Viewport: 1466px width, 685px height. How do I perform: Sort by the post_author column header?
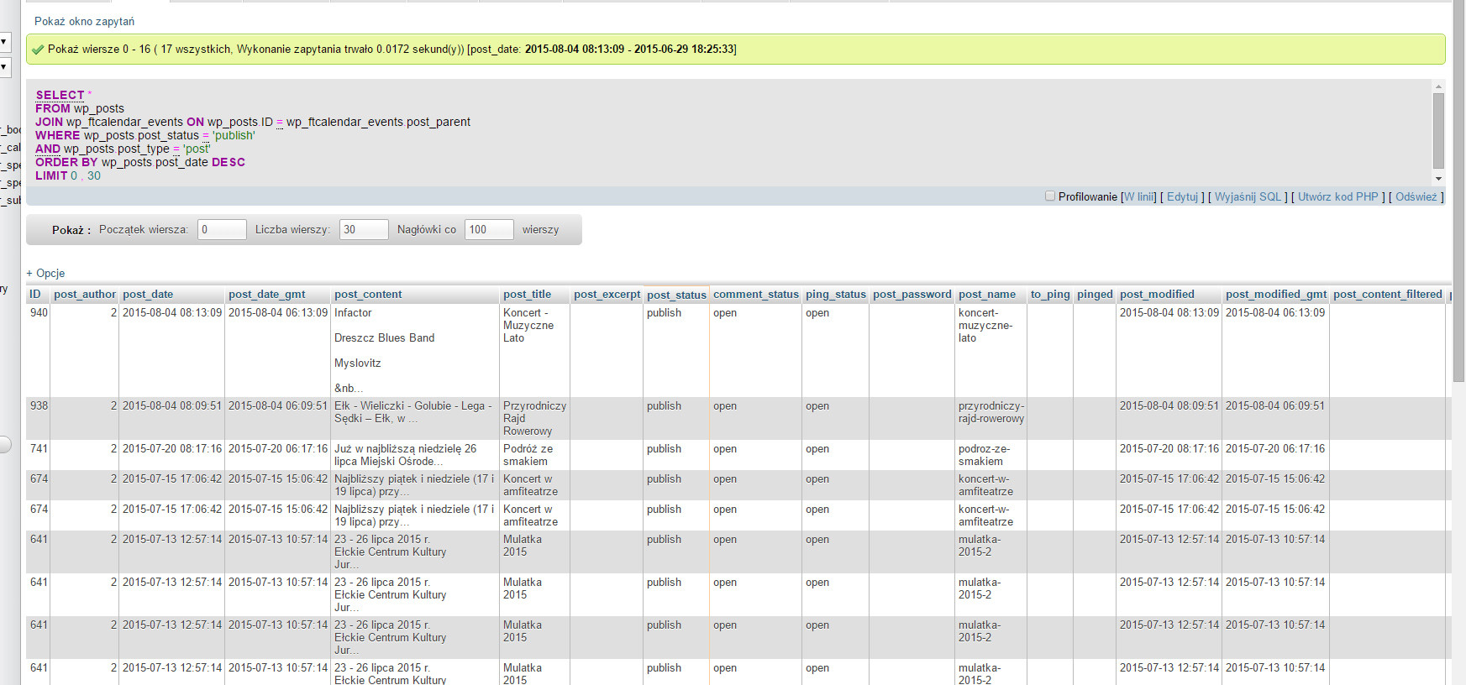click(85, 294)
